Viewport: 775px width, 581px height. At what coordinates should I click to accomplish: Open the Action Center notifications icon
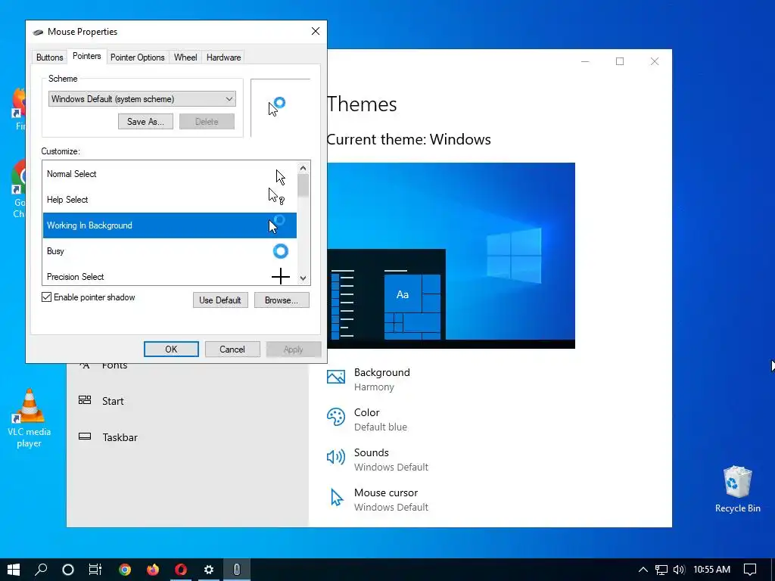point(750,570)
